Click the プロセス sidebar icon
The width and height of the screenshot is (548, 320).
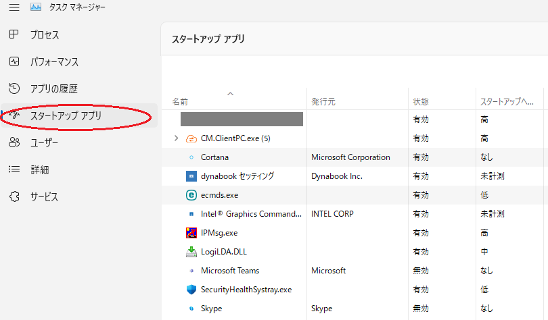tap(14, 34)
